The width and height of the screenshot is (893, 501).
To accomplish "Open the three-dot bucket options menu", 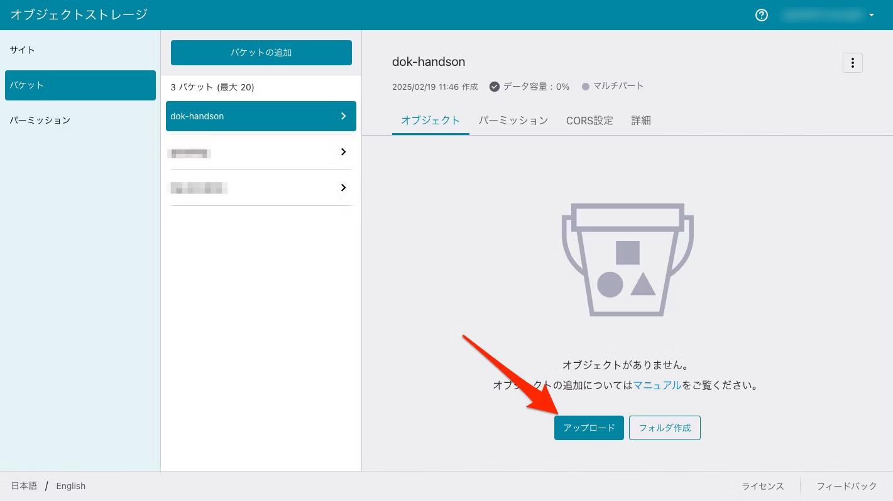I will (x=852, y=63).
